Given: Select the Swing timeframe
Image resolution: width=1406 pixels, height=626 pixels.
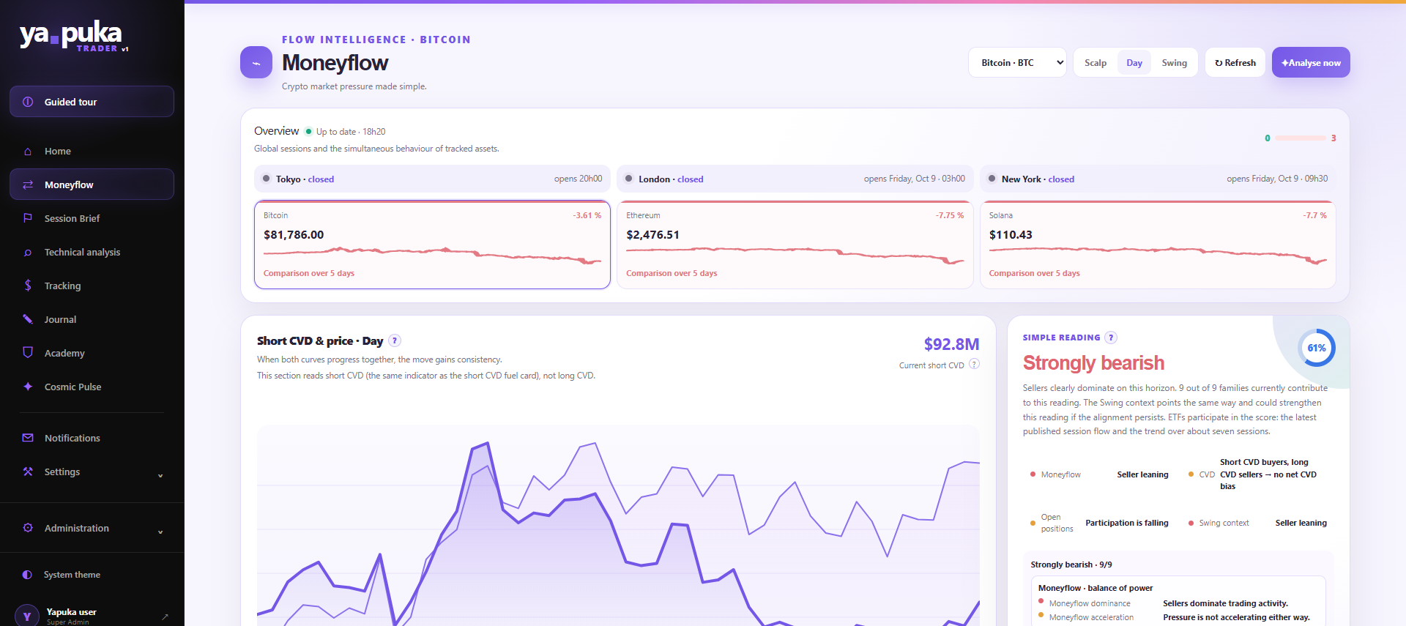Looking at the screenshot, I should point(1174,63).
